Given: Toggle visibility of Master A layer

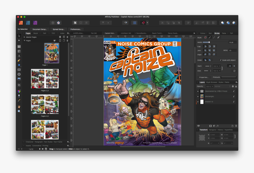Looking at the screenshot, I should pos(234,102).
